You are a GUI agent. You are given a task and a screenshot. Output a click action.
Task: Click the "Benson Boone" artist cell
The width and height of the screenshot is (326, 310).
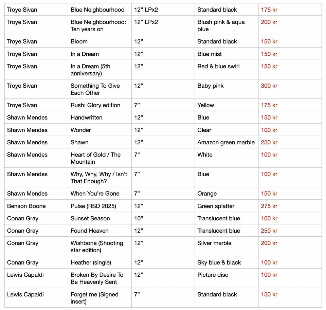pyautogui.click(x=26, y=206)
